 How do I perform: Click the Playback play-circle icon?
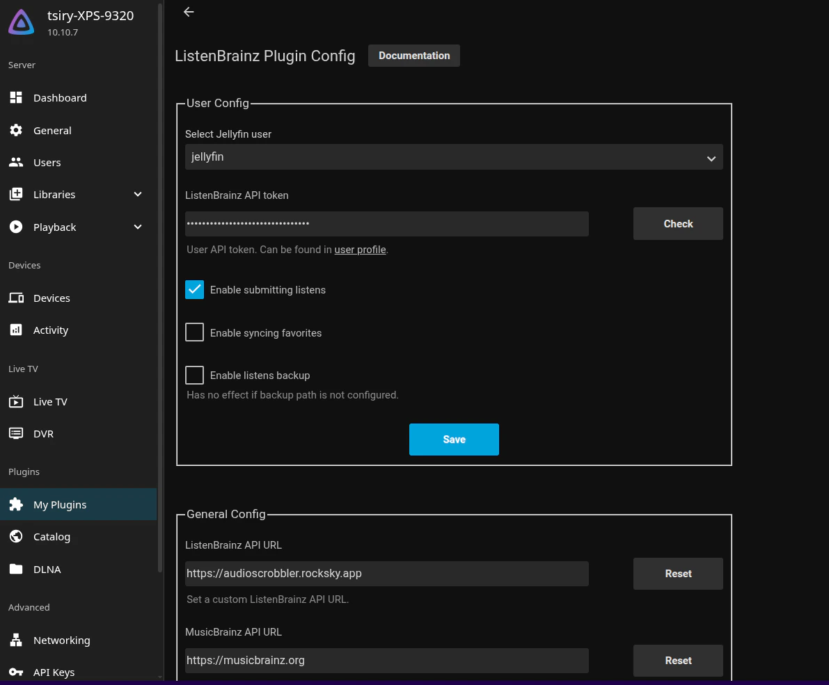(x=16, y=227)
